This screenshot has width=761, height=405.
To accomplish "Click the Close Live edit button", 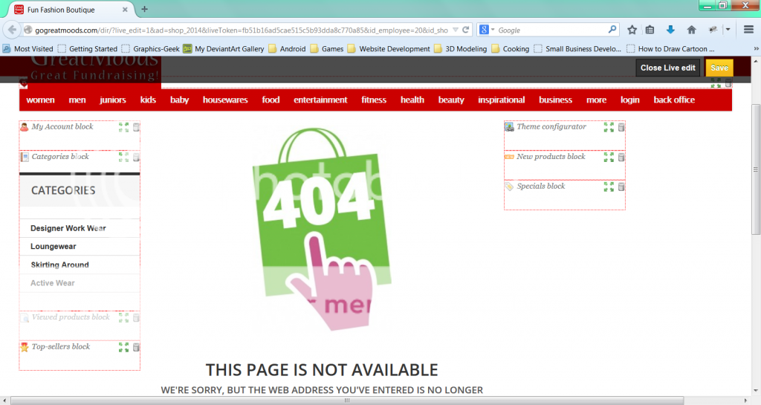I will (667, 68).
